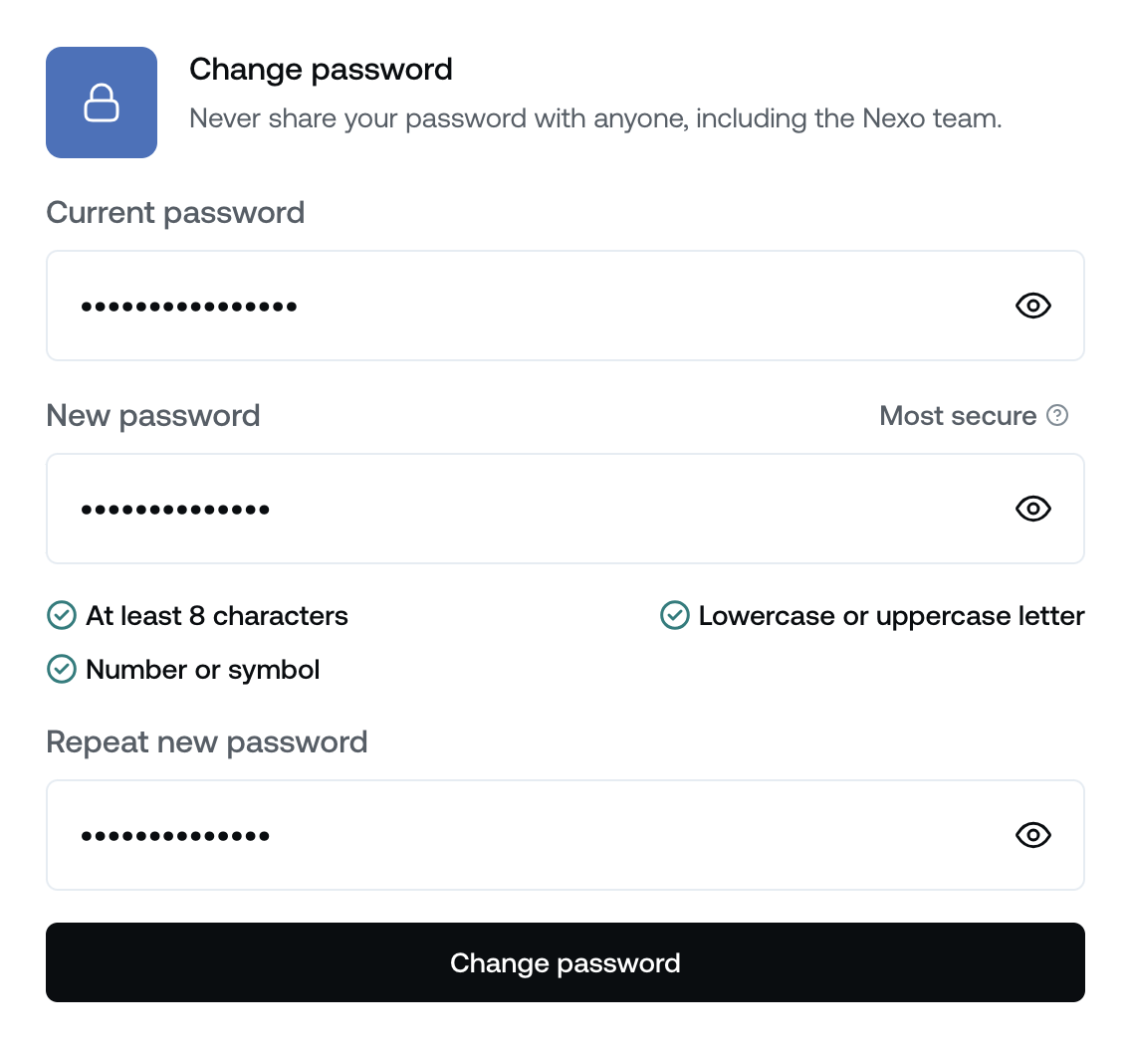Click the 'New password' field label
This screenshot has width=1132, height=1048.
[x=152, y=415]
